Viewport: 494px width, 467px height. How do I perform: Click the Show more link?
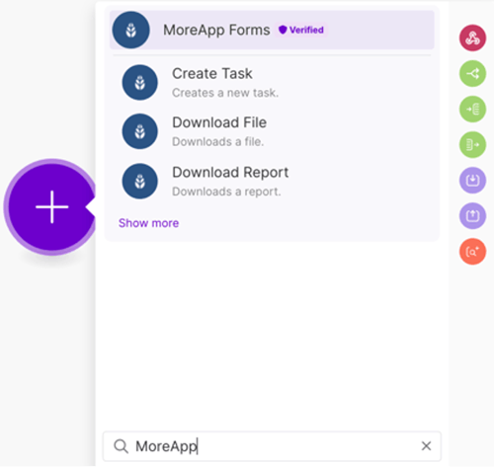click(x=148, y=223)
